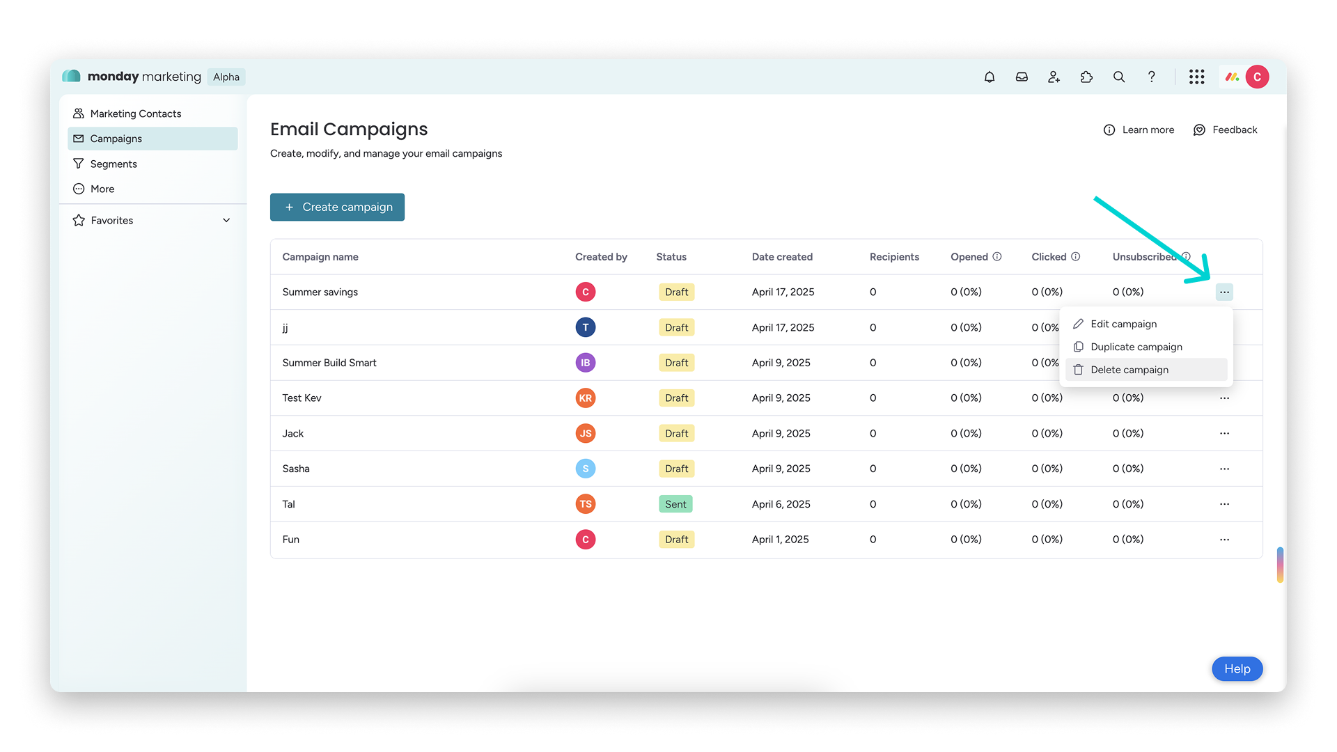Click the Created by column header
The height and width of the screenshot is (752, 1337).
[x=601, y=257]
